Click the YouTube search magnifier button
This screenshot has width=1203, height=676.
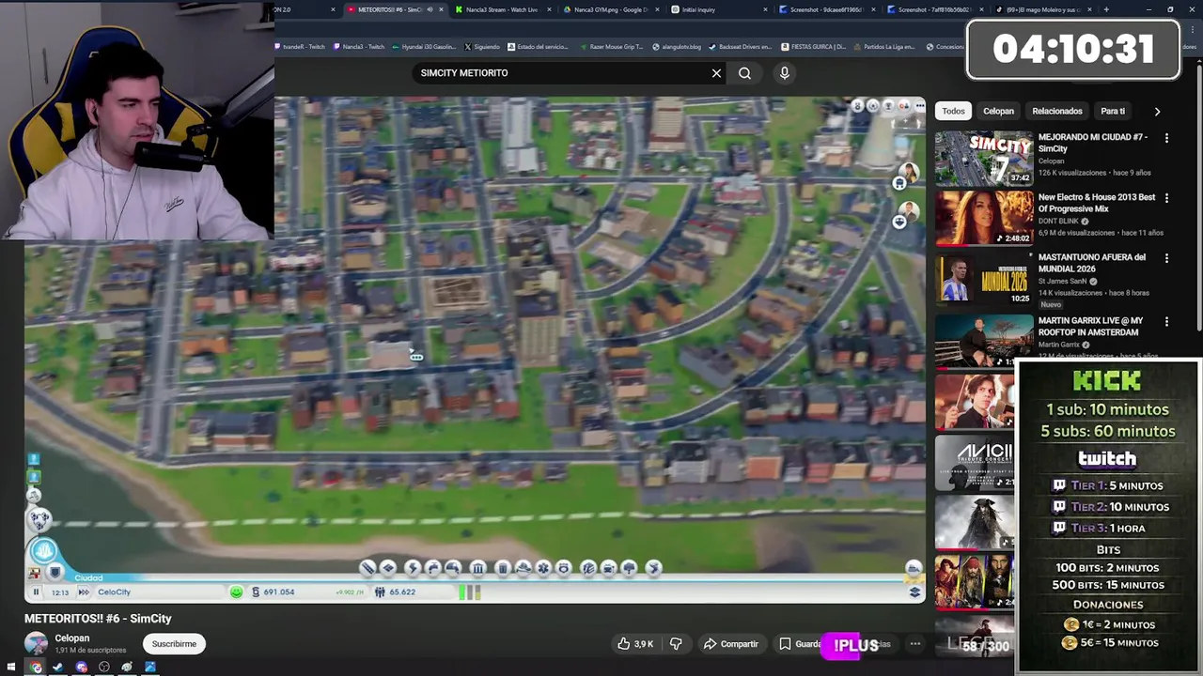[744, 73]
